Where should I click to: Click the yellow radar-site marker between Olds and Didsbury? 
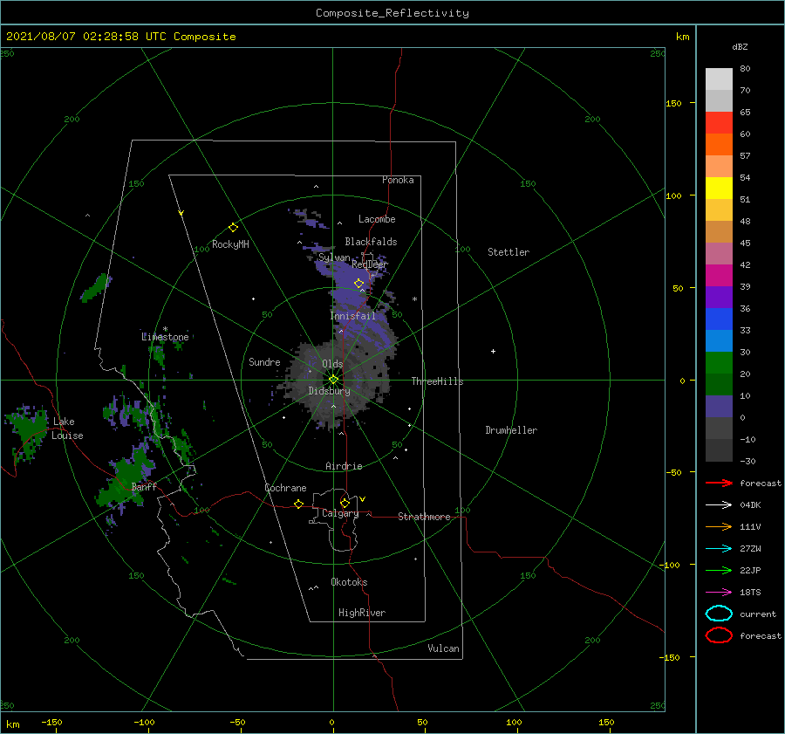pyautogui.click(x=333, y=380)
